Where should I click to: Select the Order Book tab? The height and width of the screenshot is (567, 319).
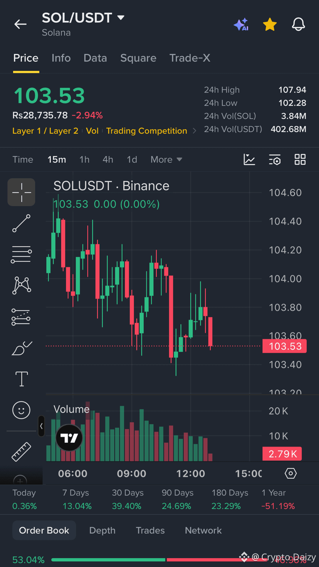click(x=44, y=530)
